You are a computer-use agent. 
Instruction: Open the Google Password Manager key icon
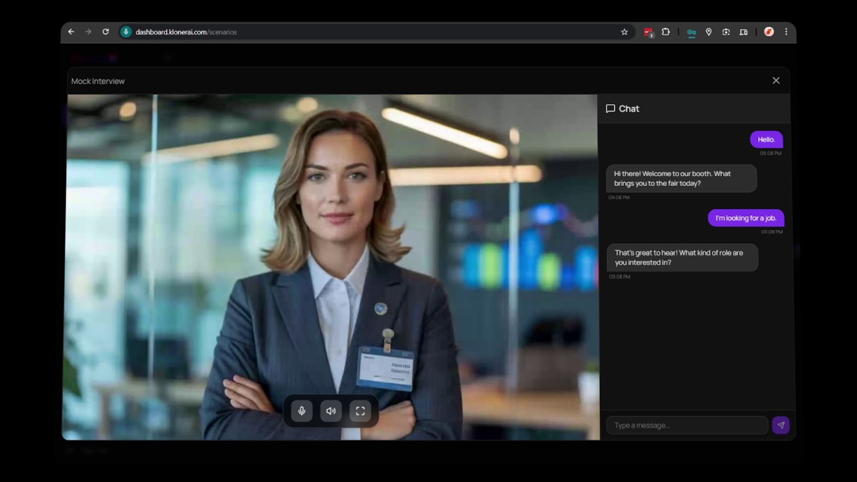coord(692,32)
